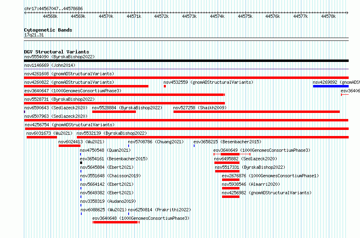Viewport: 360px width, 238px height.
Task: Open esv2676876 (1000GenomesConsortiumPhase1) label
Action: [270, 176]
